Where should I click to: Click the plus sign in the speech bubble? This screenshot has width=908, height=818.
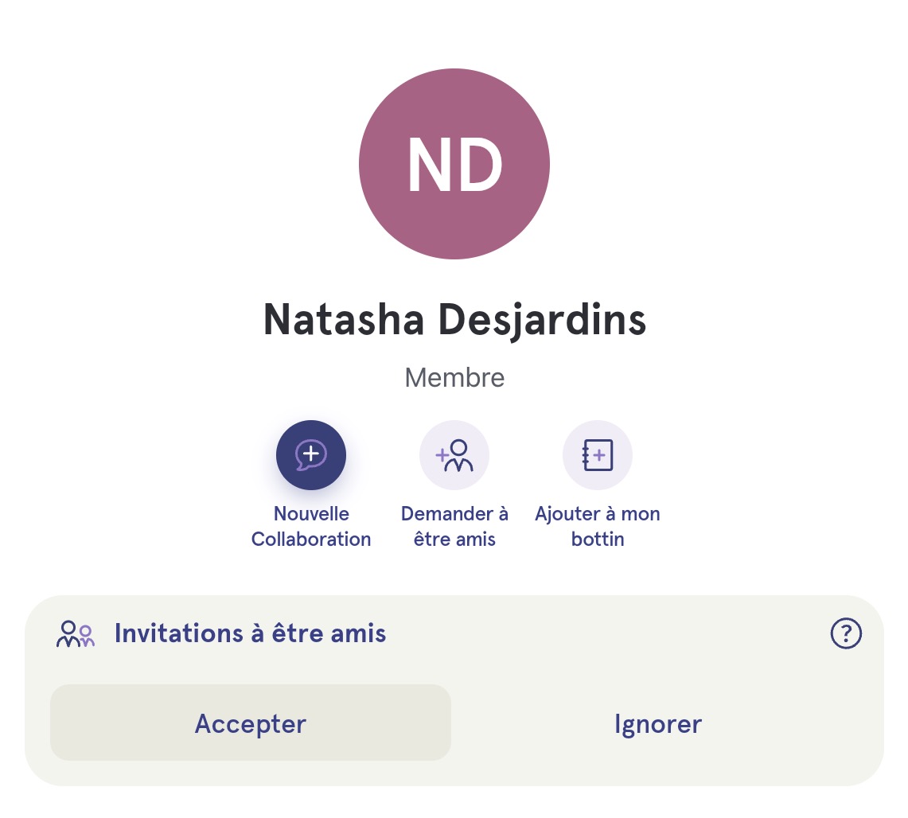pyautogui.click(x=311, y=453)
